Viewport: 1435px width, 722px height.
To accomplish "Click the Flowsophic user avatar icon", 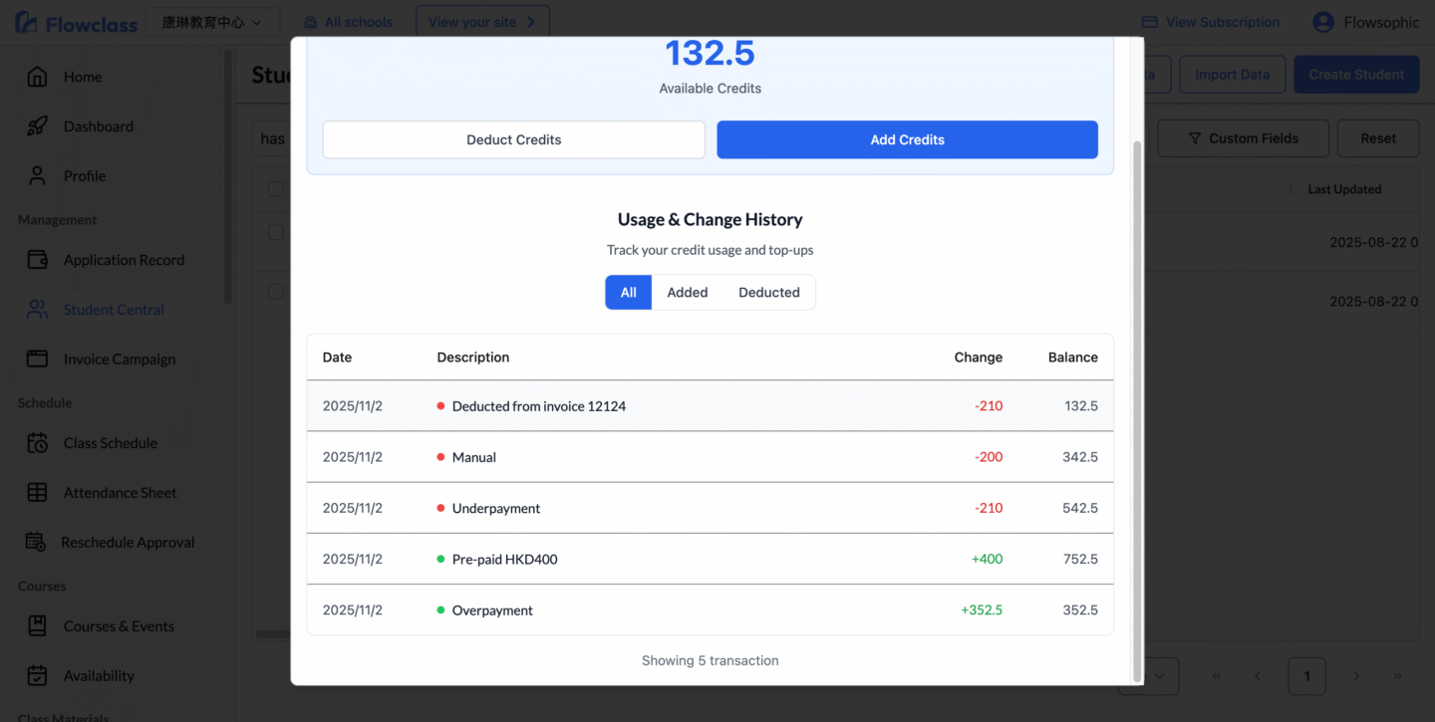I will coord(1322,22).
